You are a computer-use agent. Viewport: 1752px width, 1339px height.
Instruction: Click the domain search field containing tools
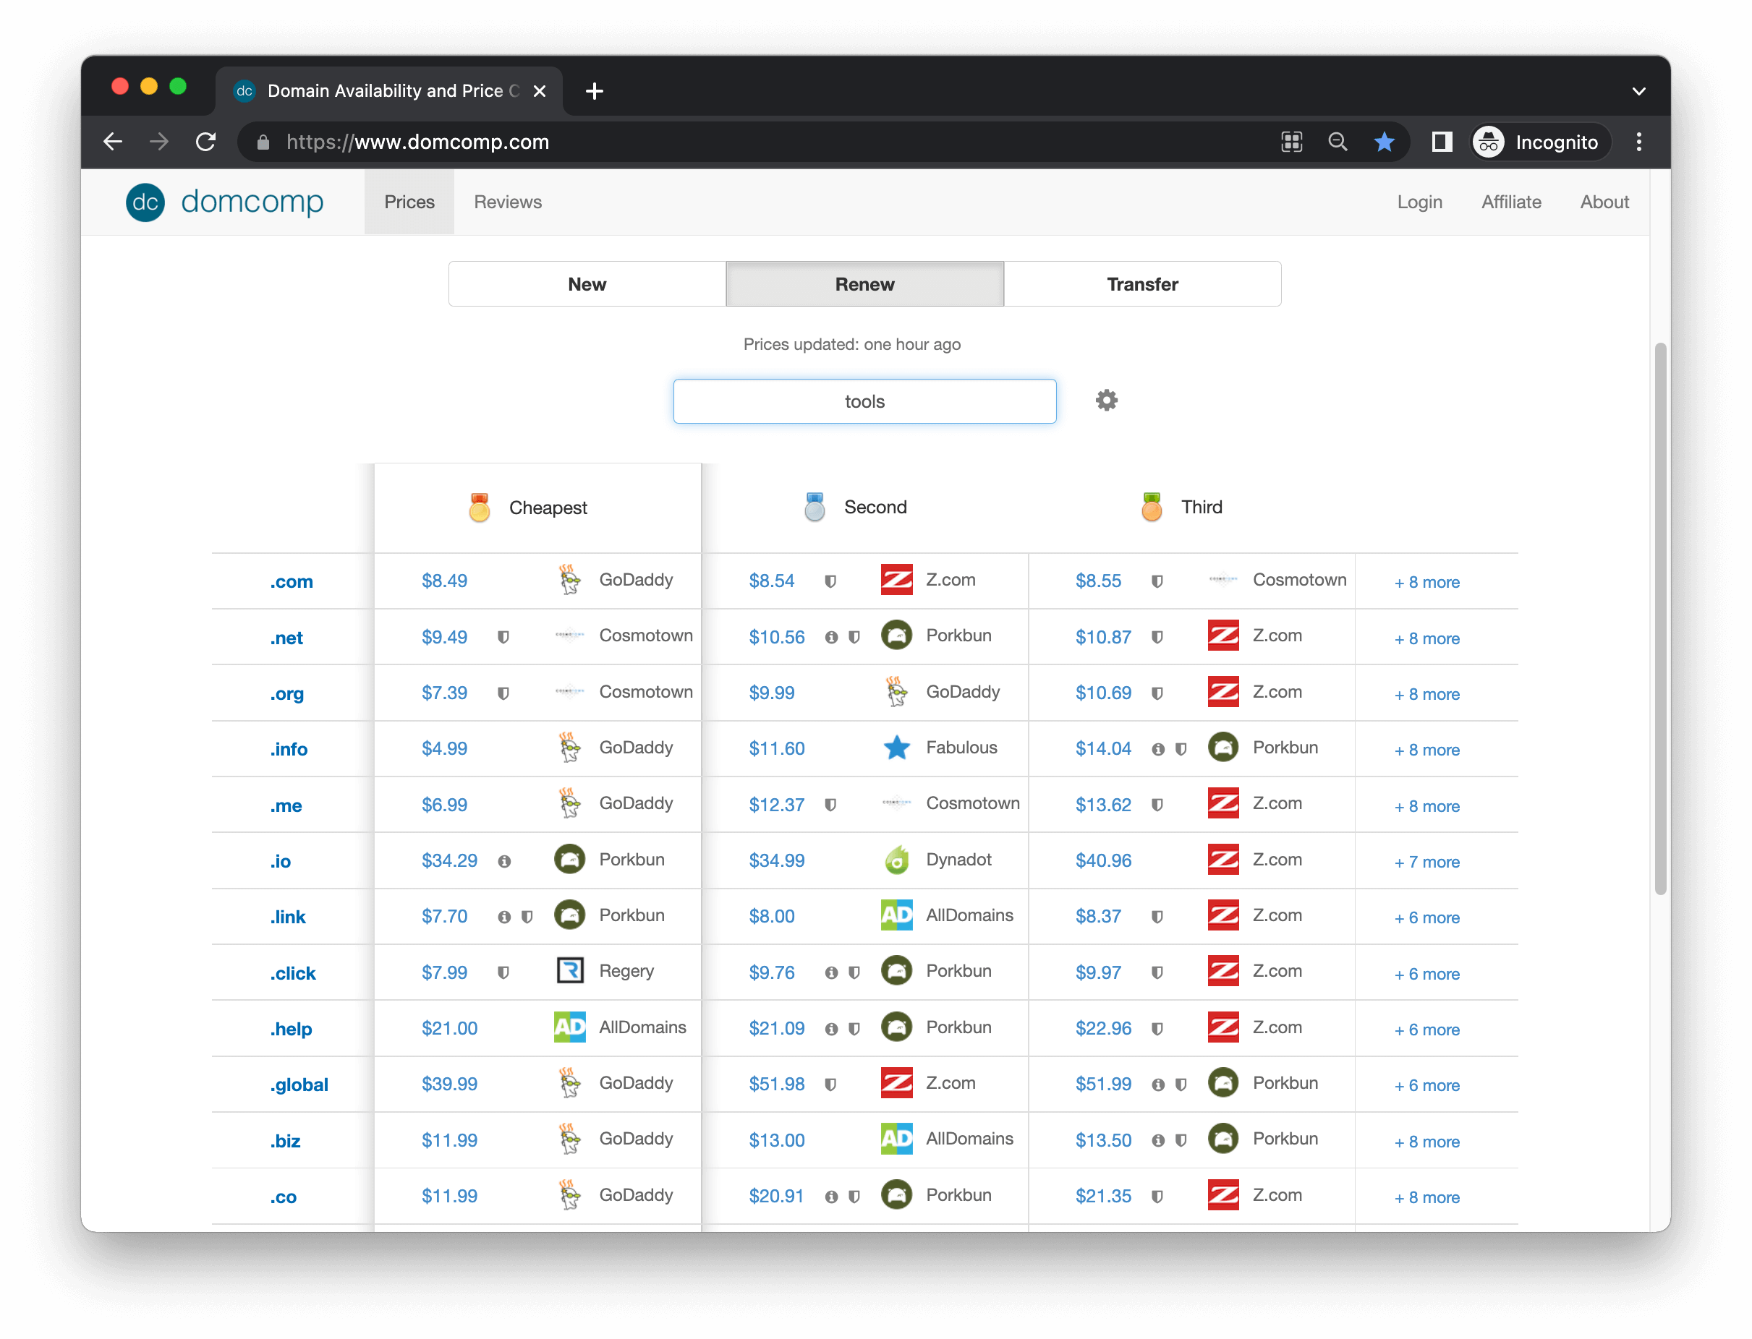click(864, 401)
